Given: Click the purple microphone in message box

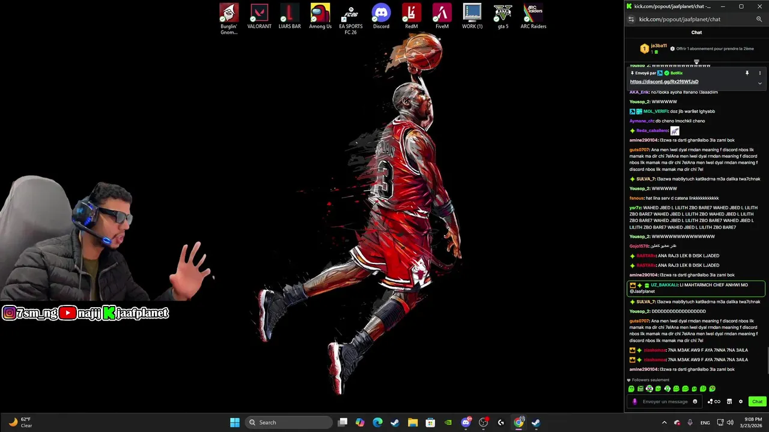Looking at the screenshot, I should [x=635, y=401].
